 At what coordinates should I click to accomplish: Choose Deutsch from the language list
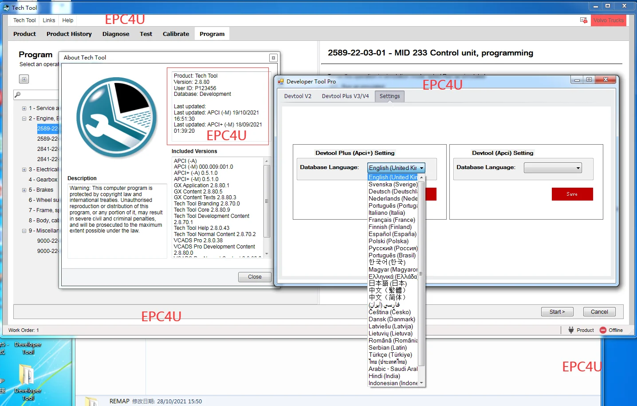click(393, 192)
